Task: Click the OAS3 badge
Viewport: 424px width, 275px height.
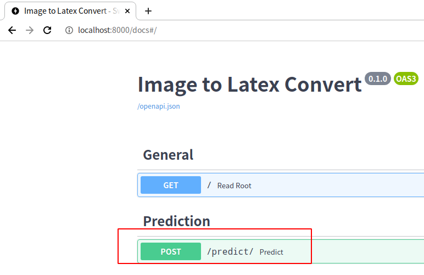Action: [x=406, y=78]
